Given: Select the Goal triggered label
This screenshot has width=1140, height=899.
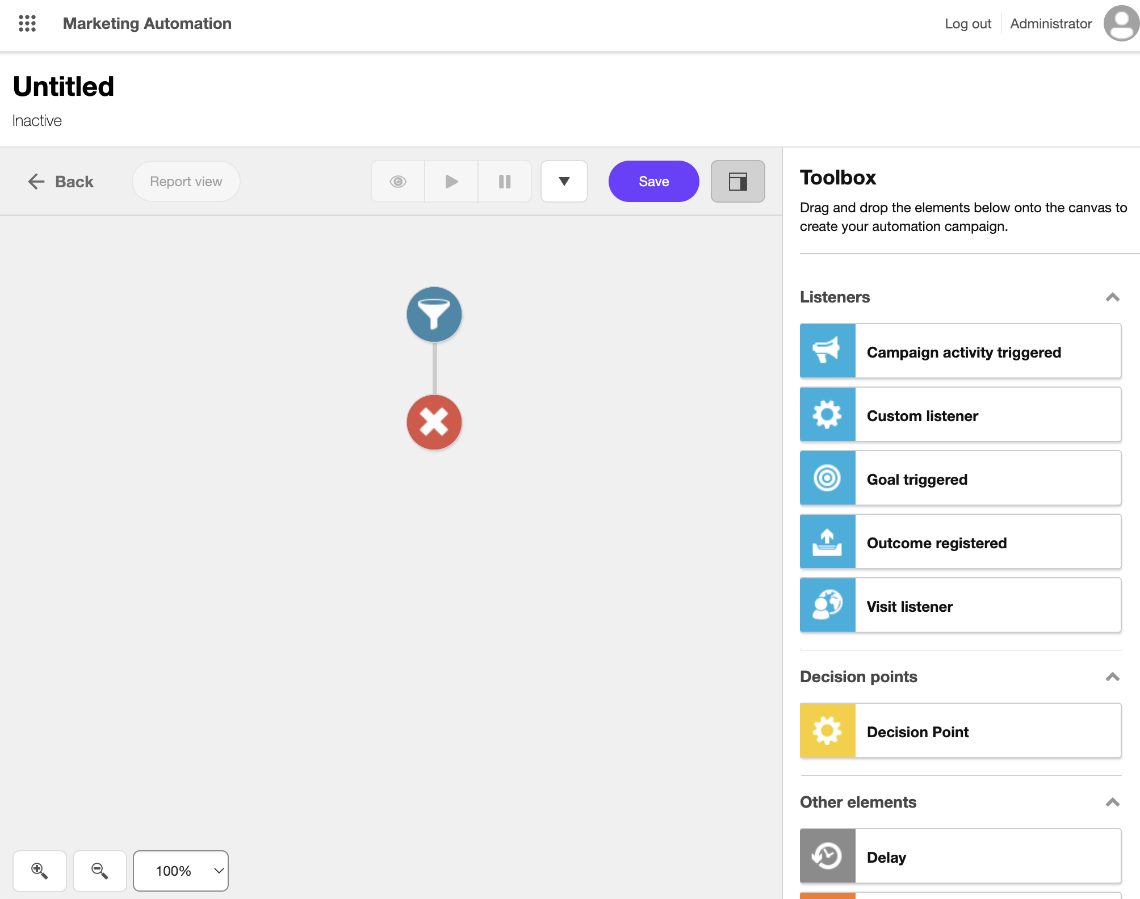Looking at the screenshot, I should click(917, 480).
